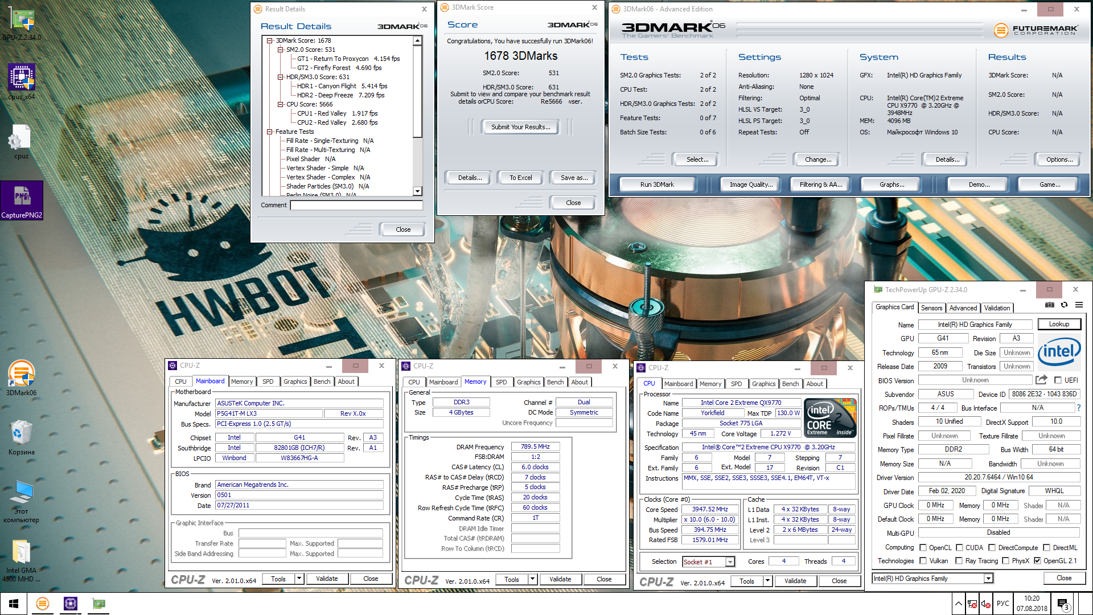Collapse the 3DMark Score tree node

[270, 40]
